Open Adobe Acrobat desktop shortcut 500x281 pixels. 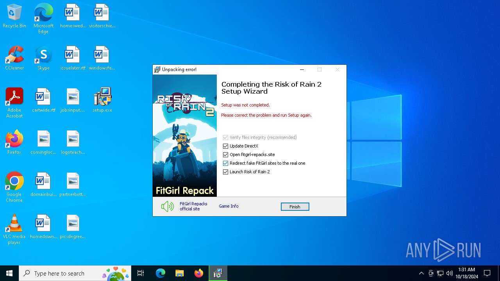coord(14,103)
